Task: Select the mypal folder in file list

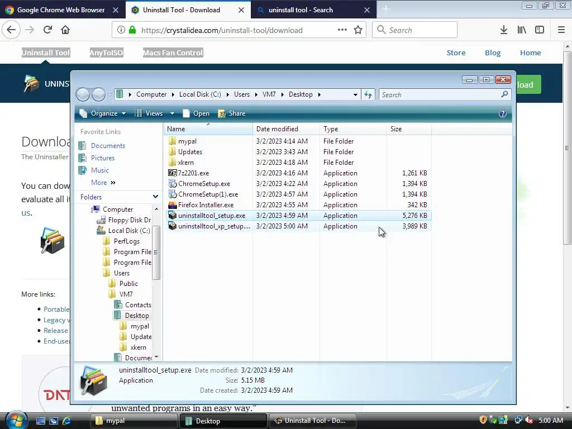Action: (187, 141)
